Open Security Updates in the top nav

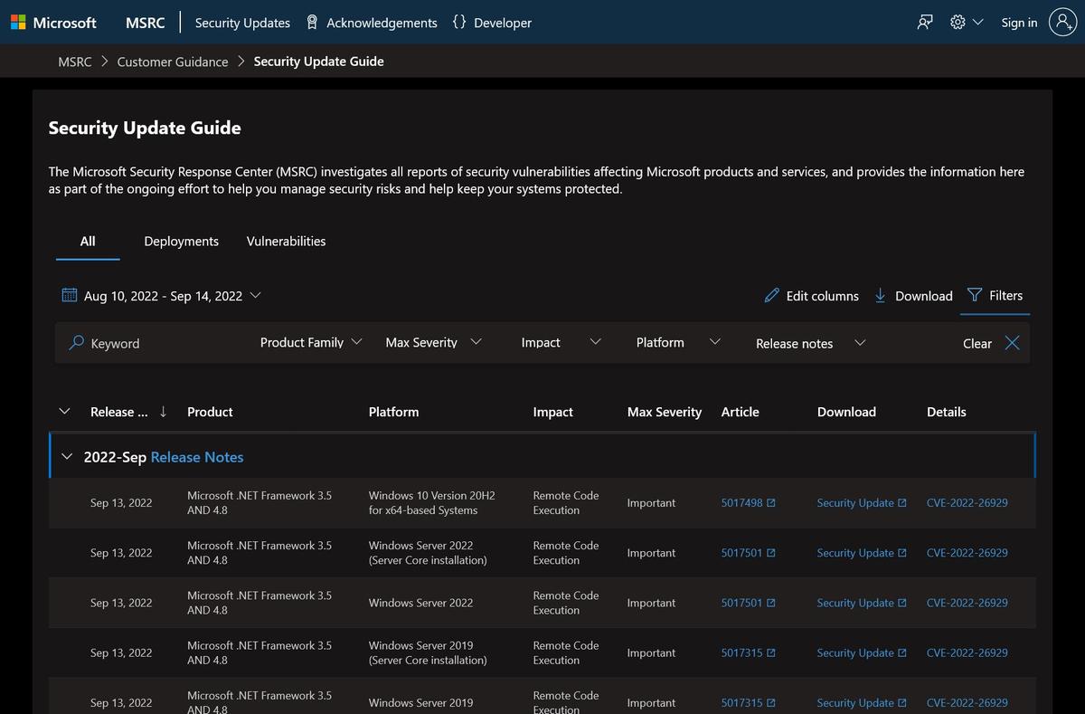242,23
